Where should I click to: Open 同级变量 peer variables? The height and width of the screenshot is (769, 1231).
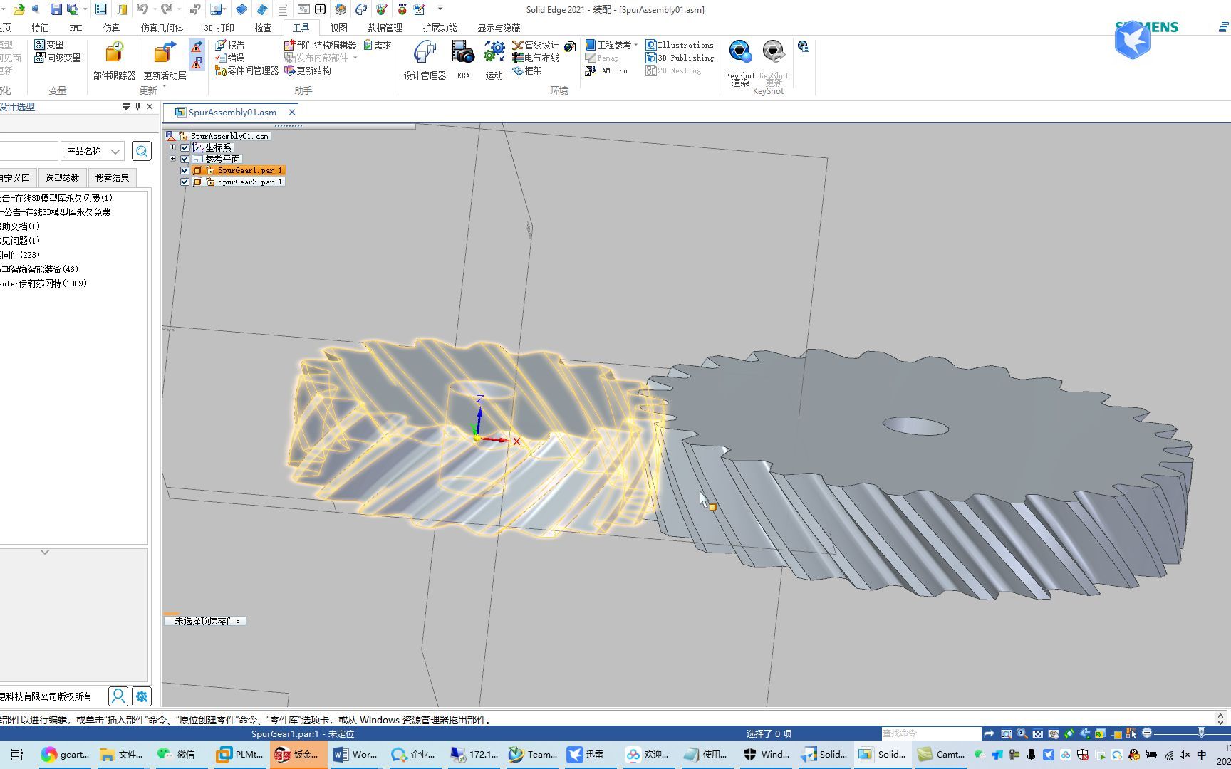pyautogui.click(x=58, y=58)
